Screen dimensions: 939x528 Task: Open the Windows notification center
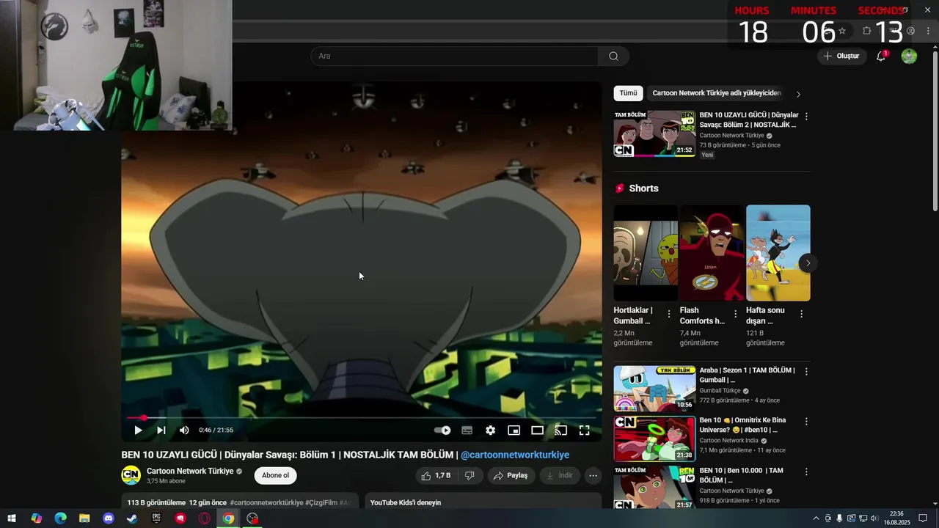tap(923, 518)
